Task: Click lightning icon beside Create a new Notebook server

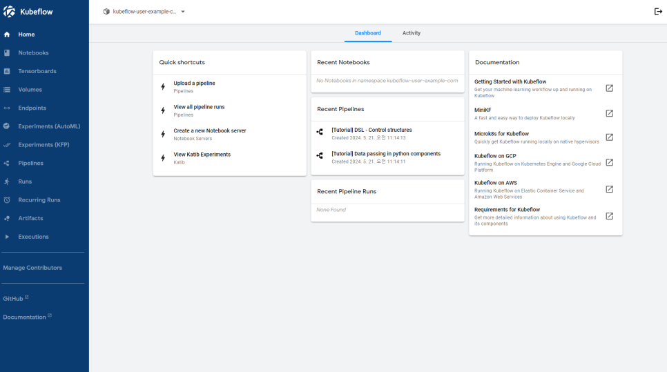Action: coord(163,135)
